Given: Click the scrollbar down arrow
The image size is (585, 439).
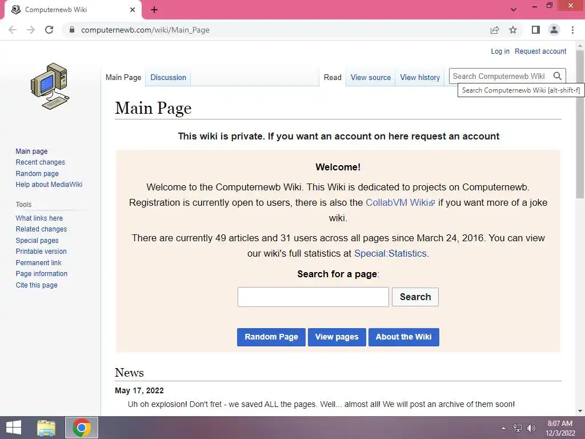Looking at the screenshot, I should tap(580, 411).
